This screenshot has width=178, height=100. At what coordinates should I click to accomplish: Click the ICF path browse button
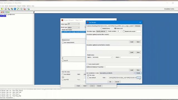pos(139,78)
